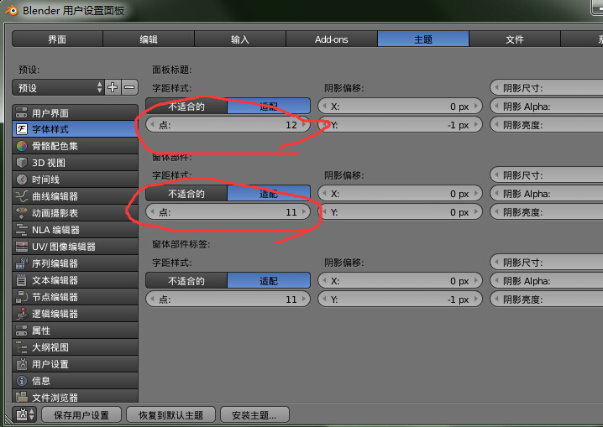The height and width of the screenshot is (427, 603).
Task: Click 窗体部件标签 shadow X offset field
Action: tap(400, 281)
